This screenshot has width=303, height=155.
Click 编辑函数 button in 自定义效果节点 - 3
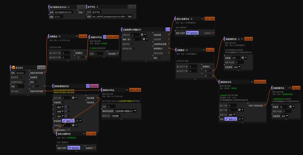pyautogui.click(x=192, y=33)
